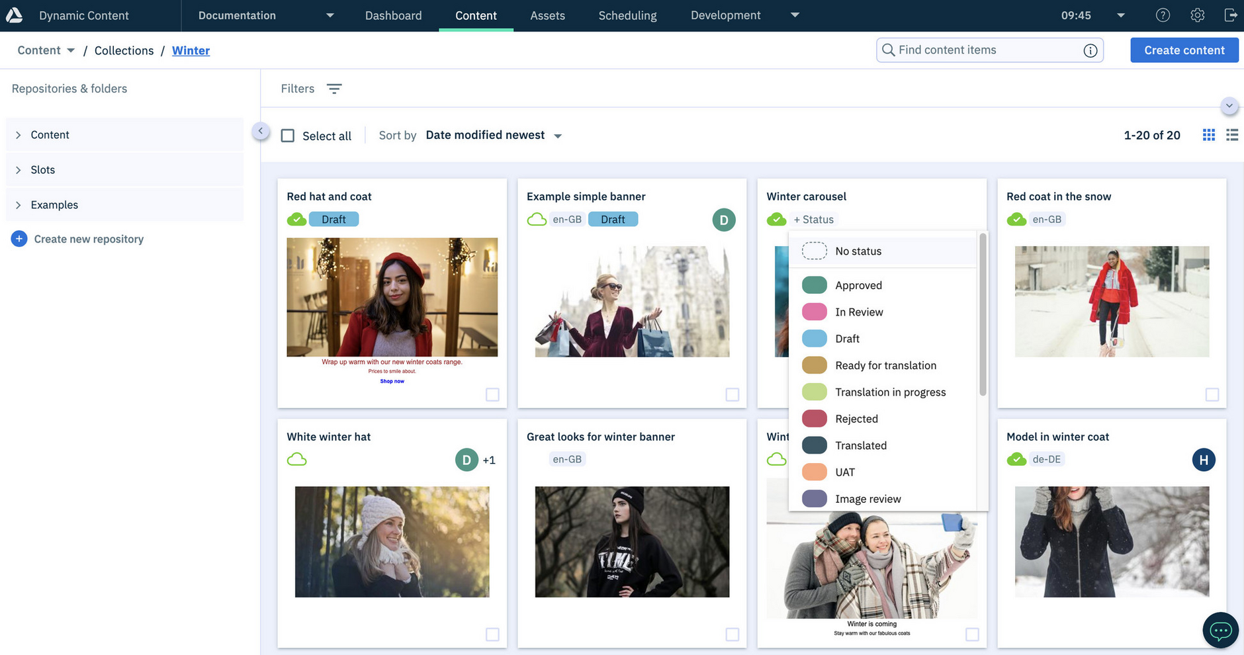This screenshot has width=1244, height=655.
Task: Tick the Red coat in the snow checkbox
Action: pos(1212,394)
